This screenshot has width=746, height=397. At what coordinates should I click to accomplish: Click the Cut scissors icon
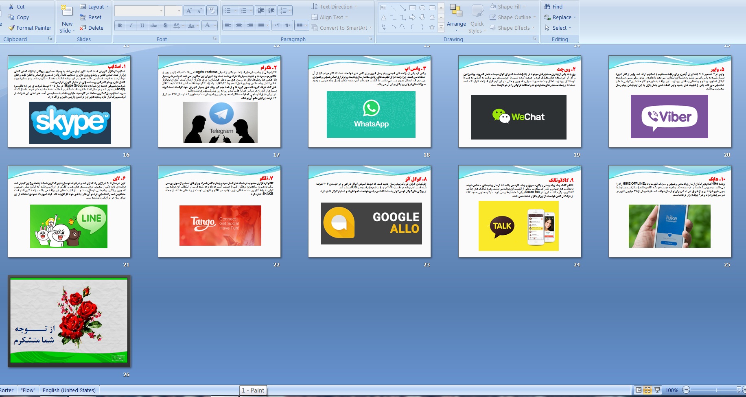[x=11, y=7]
